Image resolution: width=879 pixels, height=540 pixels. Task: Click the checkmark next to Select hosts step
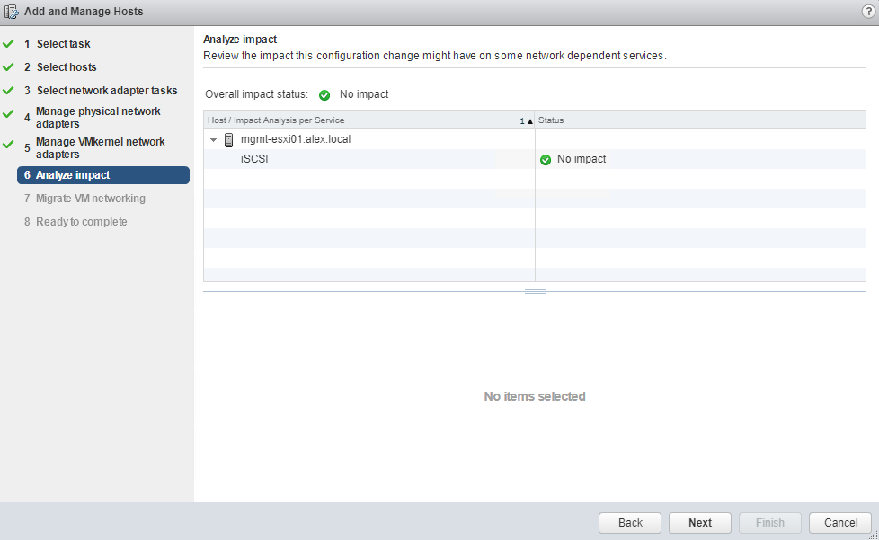8,67
